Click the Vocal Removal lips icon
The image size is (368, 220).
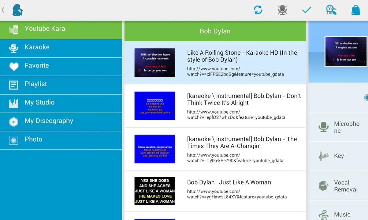tap(323, 186)
